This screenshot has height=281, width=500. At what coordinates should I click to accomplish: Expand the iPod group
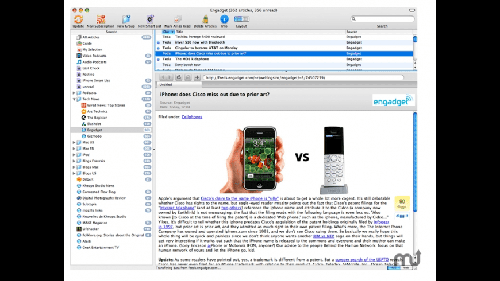click(x=74, y=155)
